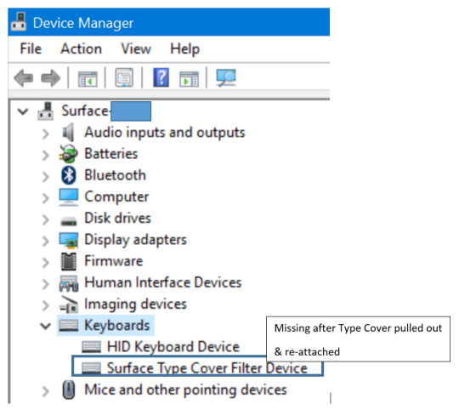
Task: Click the Batteries category icon
Action: (x=69, y=154)
